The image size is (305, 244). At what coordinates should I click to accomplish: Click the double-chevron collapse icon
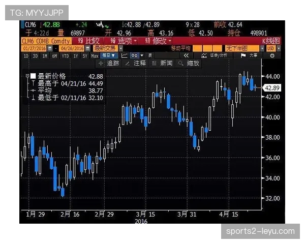click(186, 55)
